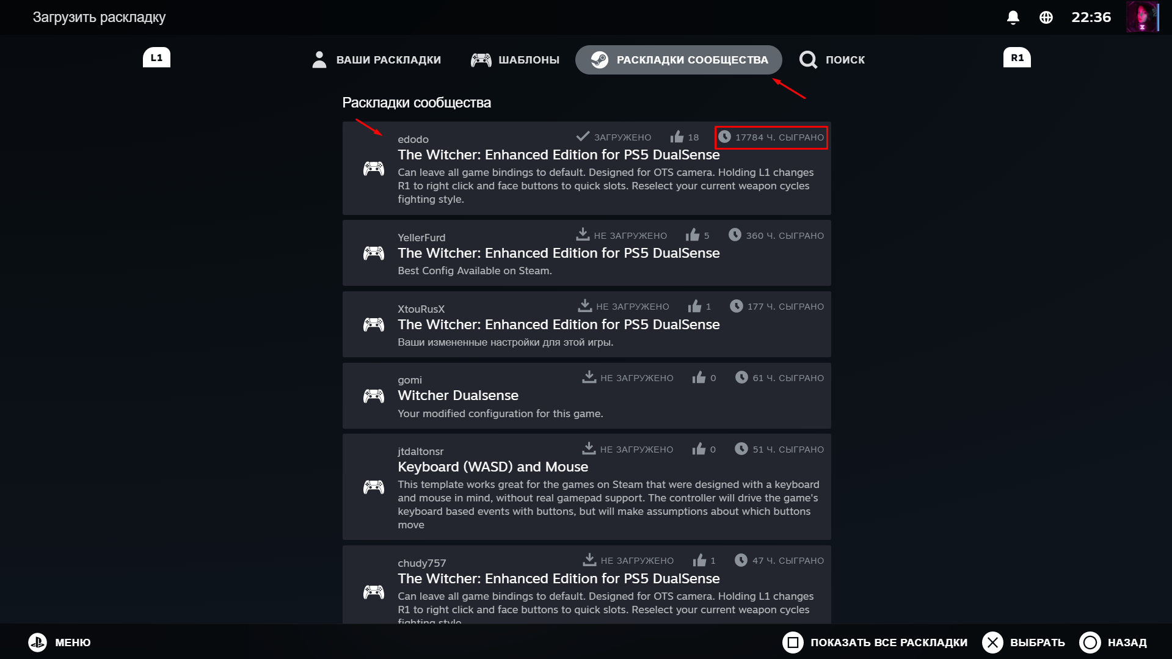Click the 177 ч. сыграно playtime text
The image size is (1172, 659).
click(x=785, y=307)
